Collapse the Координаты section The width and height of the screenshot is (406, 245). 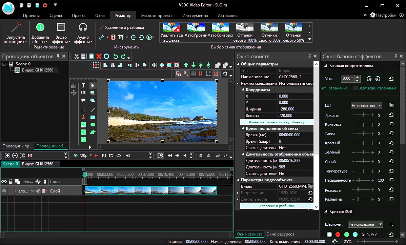point(243,90)
